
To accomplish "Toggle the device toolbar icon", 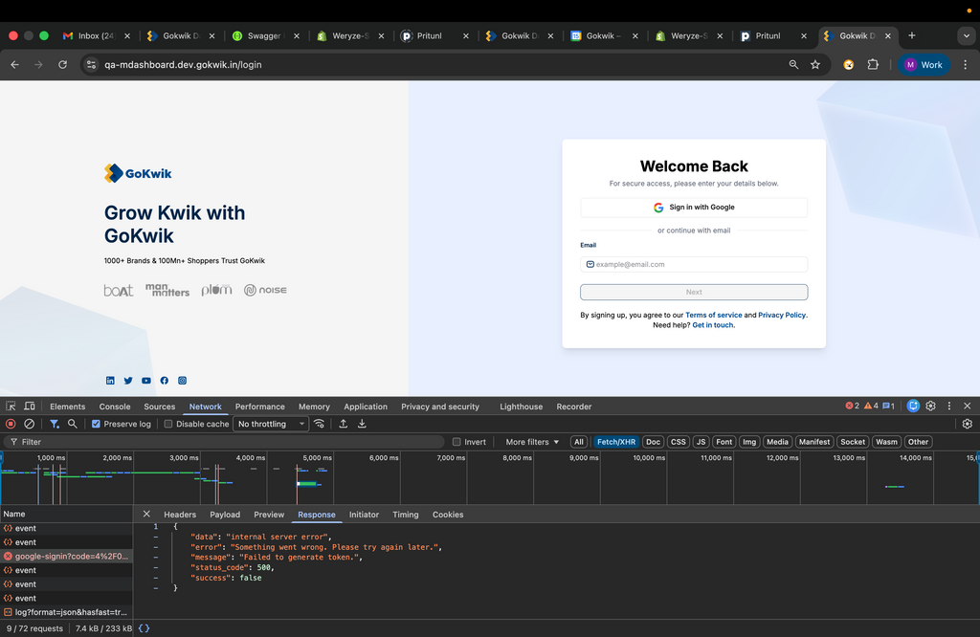I will coord(30,406).
